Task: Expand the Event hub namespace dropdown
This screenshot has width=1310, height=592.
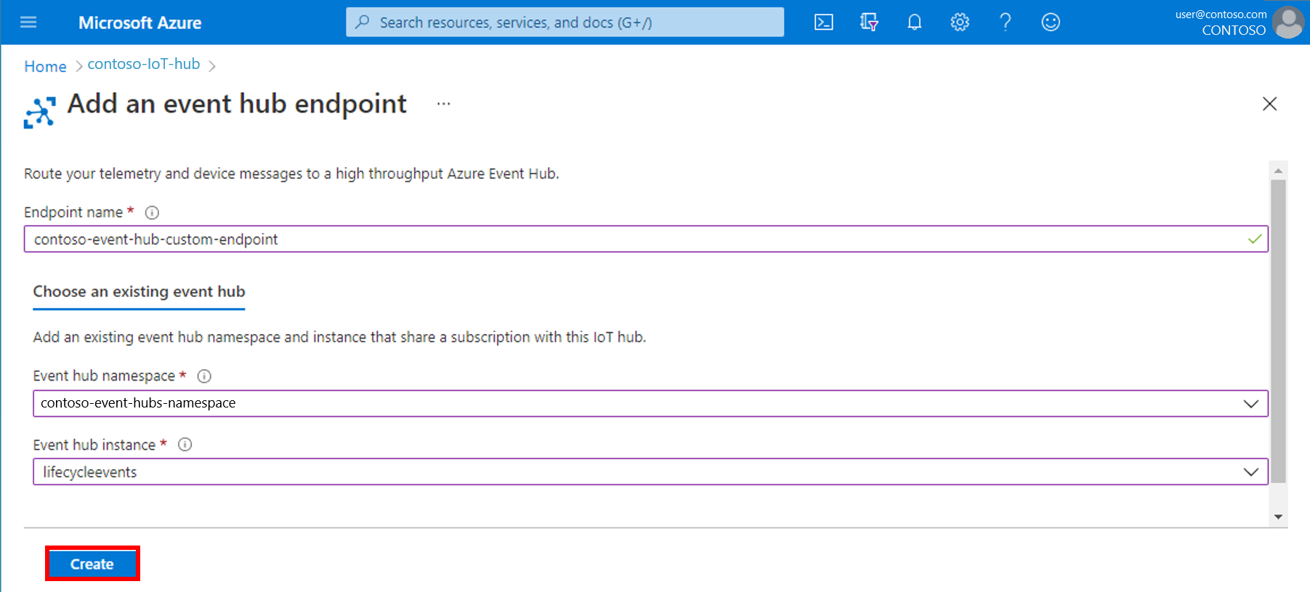Action: point(650,403)
